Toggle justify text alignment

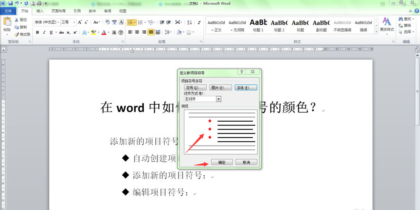(x=151, y=32)
